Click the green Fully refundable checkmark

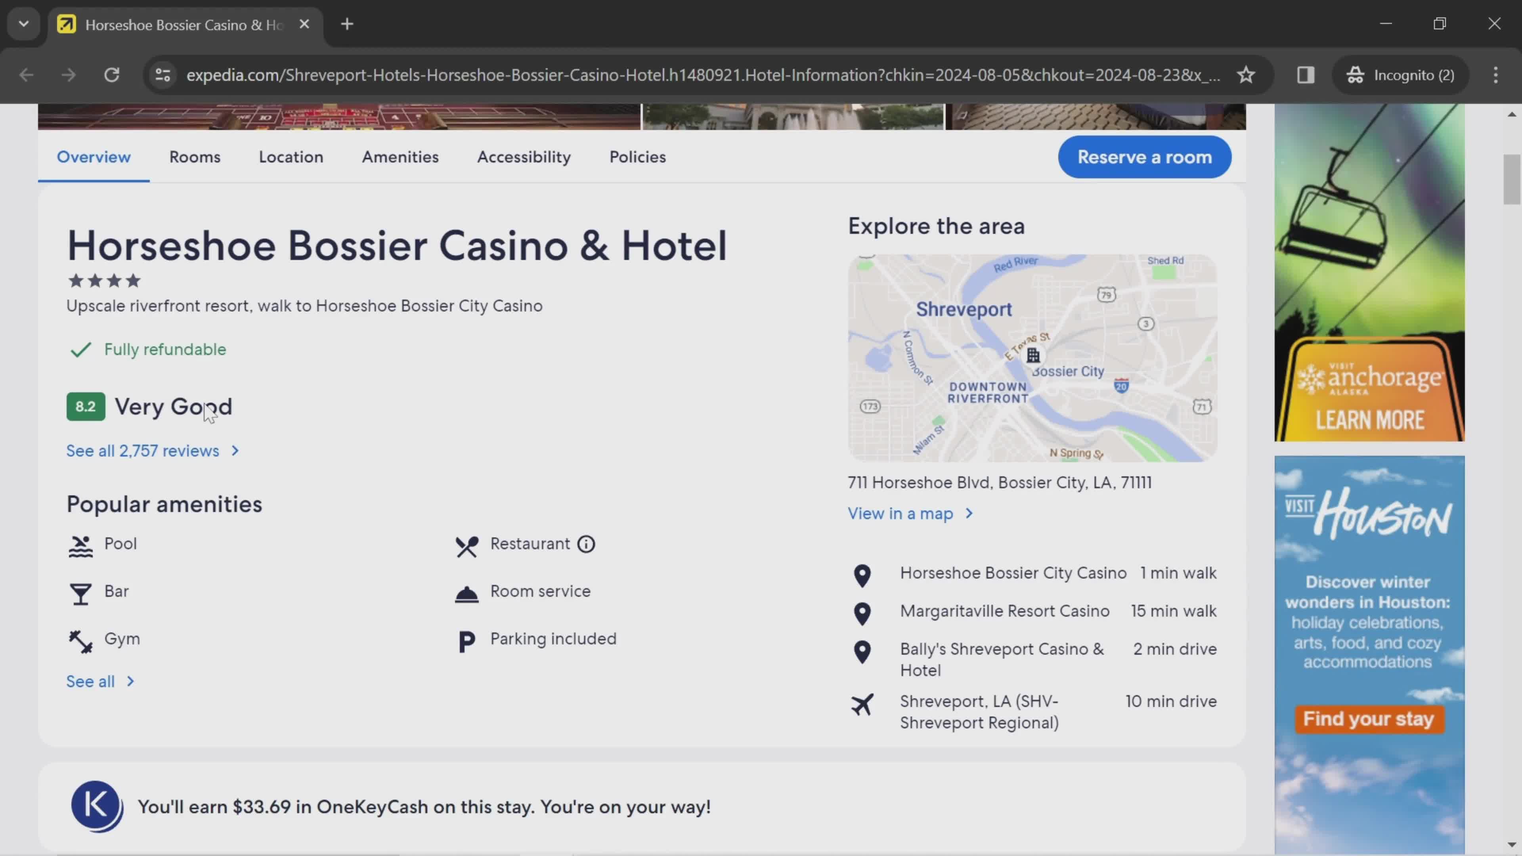click(x=80, y=350)
